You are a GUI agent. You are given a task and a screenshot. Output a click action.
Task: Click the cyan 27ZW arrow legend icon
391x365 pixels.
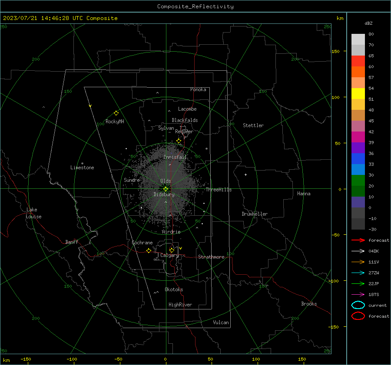[358, 273]
